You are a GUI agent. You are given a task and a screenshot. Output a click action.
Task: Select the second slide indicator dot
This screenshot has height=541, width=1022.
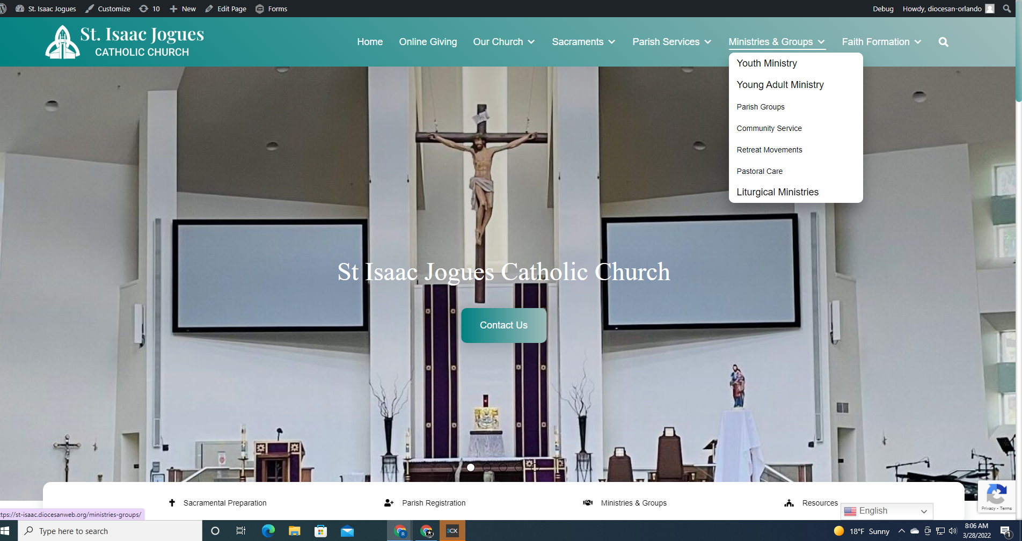(487, 467)
